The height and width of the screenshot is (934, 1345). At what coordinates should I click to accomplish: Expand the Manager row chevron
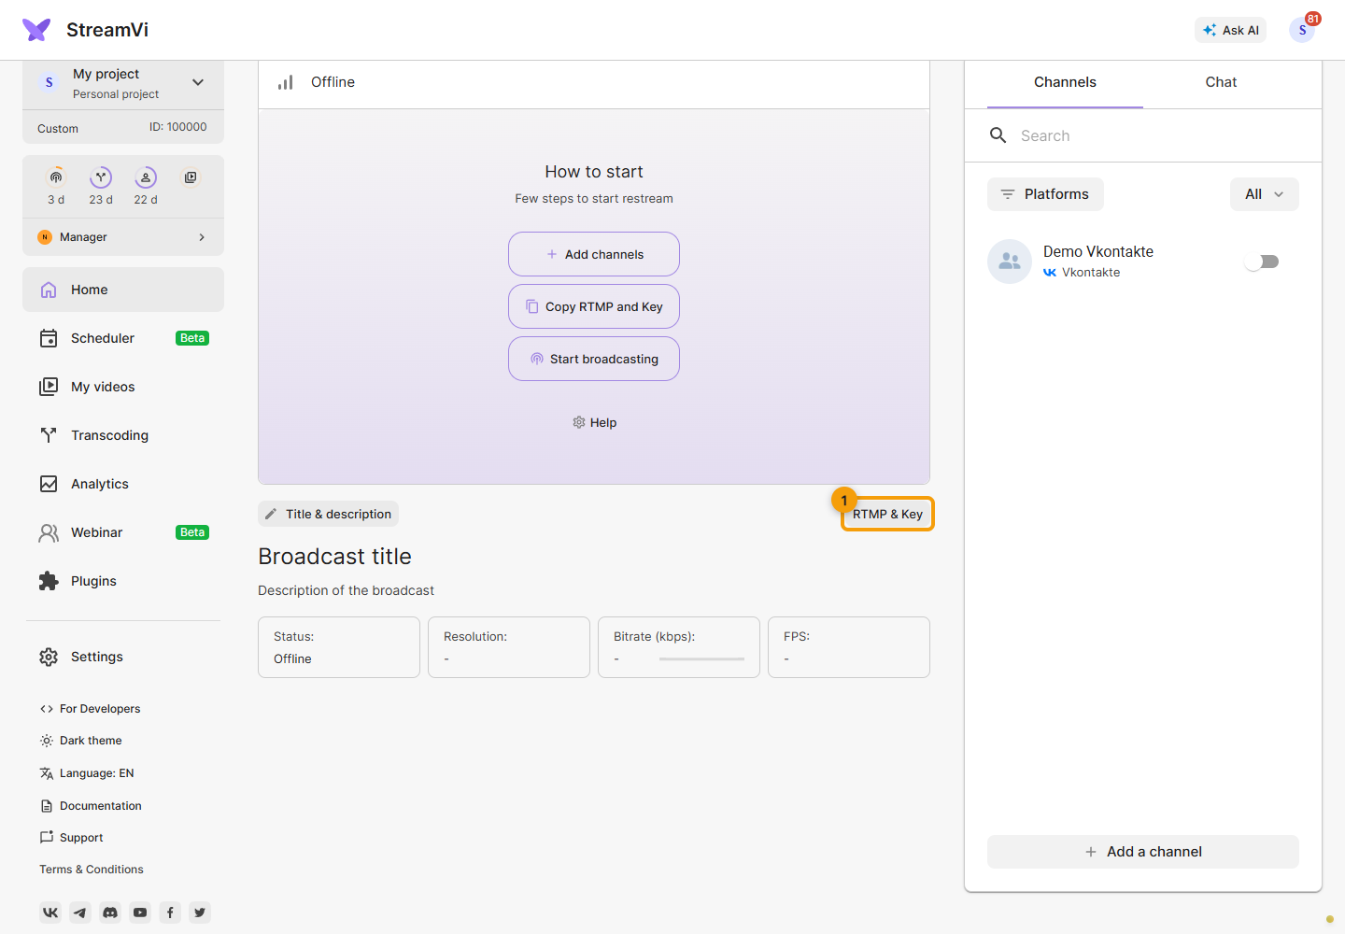tap(202, 237)
